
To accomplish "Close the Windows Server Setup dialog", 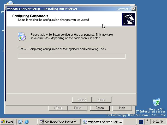I will click(134, 9).
